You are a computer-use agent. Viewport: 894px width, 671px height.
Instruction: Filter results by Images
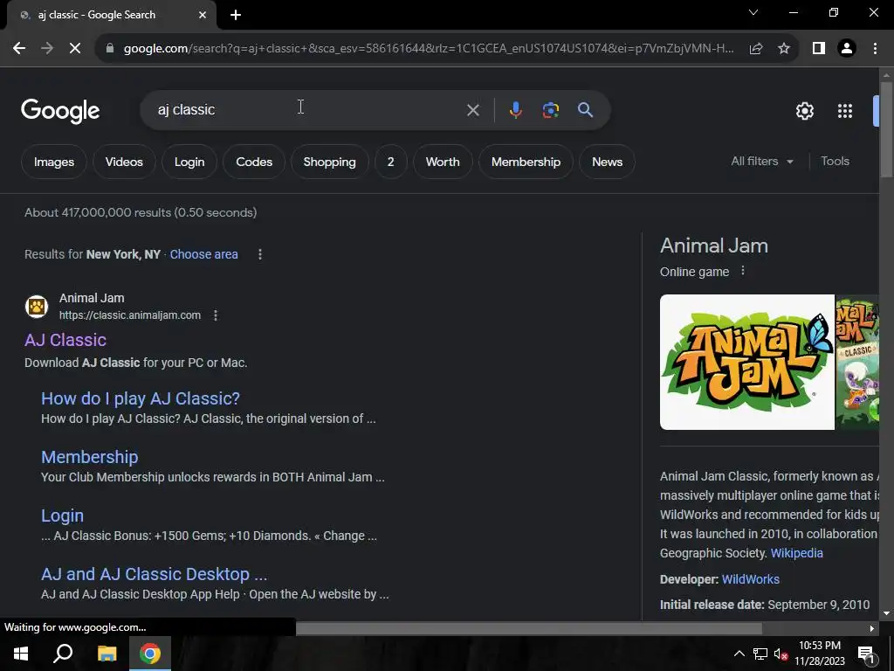coord(53,162)
